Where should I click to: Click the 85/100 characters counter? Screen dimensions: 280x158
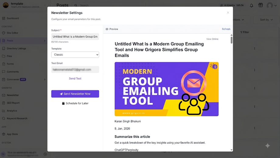click(x=60, y=42)
